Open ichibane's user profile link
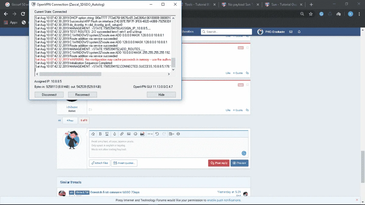Image resolution: width=365 pixels, height=205 pixels. coord(72,107)
